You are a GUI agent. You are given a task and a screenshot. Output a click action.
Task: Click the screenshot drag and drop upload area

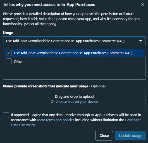point(74,99)
